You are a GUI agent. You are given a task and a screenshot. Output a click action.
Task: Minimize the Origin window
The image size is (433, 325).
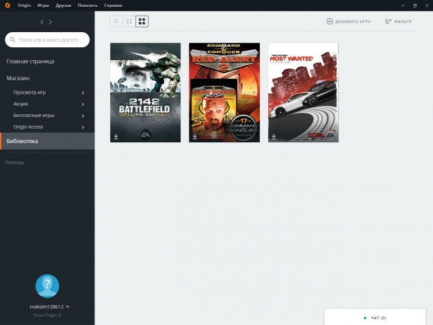(403, 5)
